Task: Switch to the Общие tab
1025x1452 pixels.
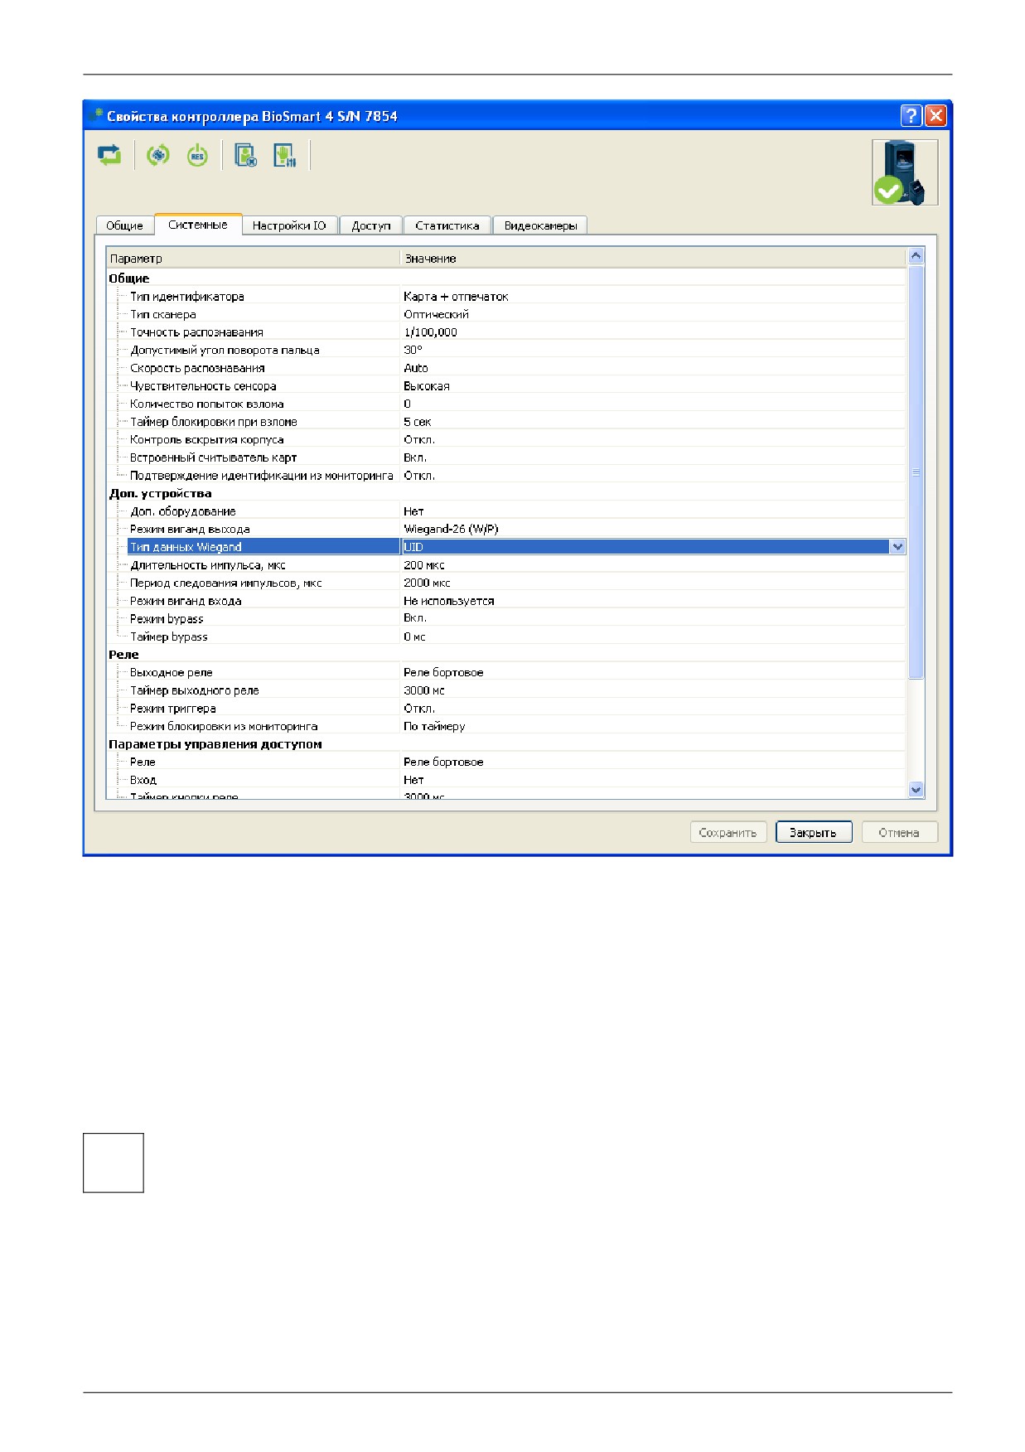Action: click(124, 225)
